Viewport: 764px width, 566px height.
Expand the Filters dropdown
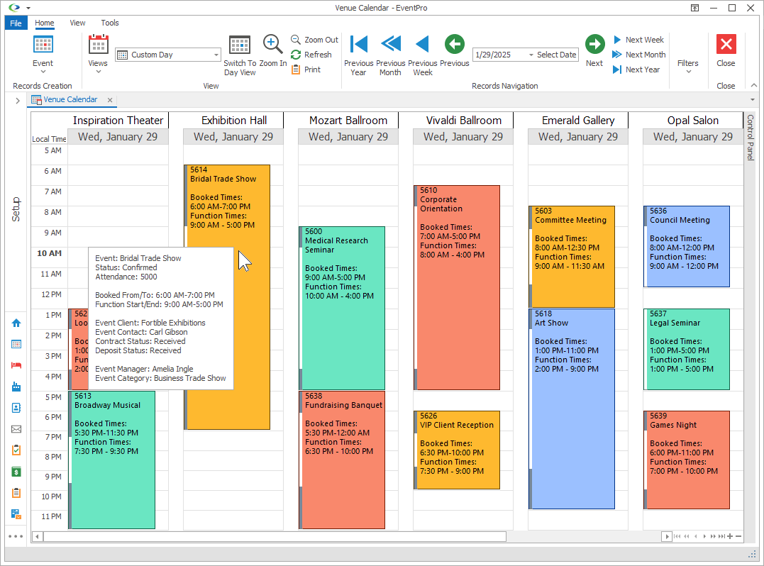point(688,66)
